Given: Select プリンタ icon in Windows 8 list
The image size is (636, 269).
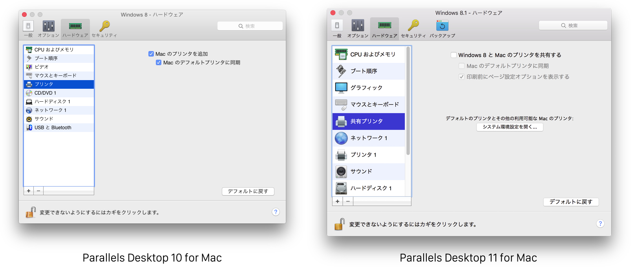Looking at the screenshot, I should point(29,84).
